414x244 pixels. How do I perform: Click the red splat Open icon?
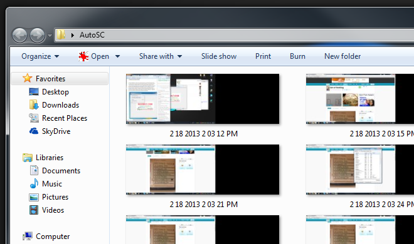[x=83, y=56]
